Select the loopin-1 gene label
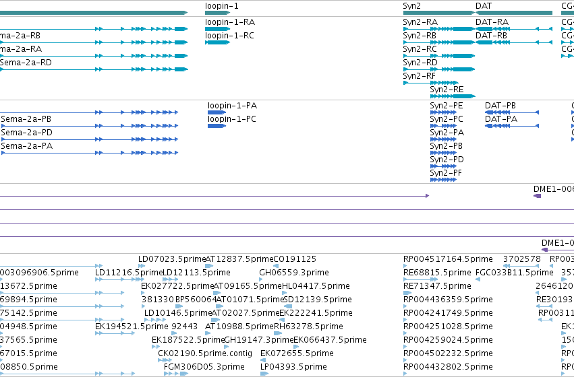This screenshot has height=377, width=574. coord(222,6)
